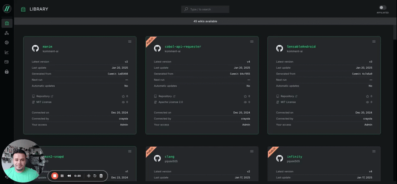Open the menu on the manim card
Image resolution: width=397 pixels, height=184 pixels.
(129, 42)
